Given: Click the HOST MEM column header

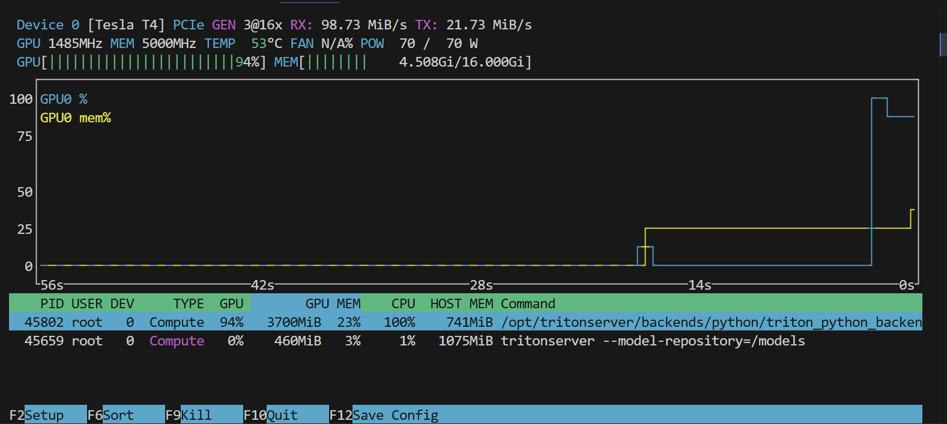Looking at the screenshot, I should coord(461,303).
